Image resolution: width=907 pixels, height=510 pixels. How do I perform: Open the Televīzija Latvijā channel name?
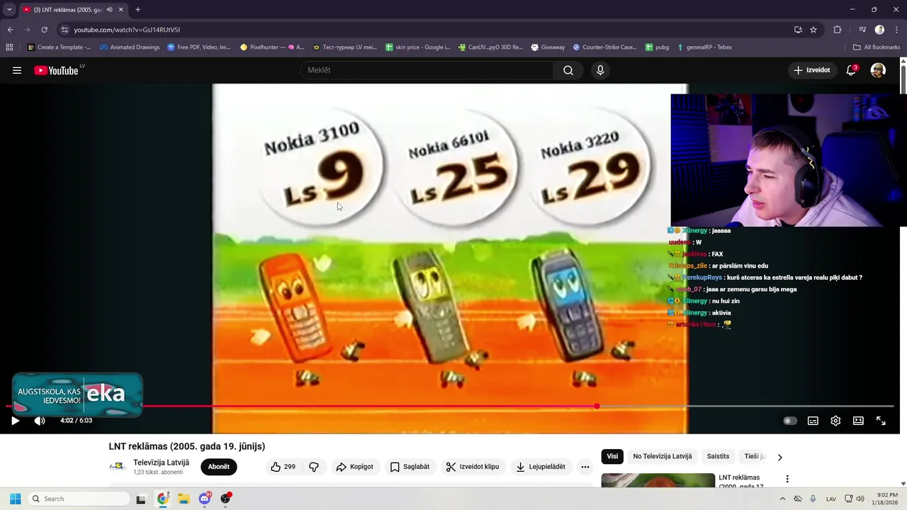click(x=161, y=463)
